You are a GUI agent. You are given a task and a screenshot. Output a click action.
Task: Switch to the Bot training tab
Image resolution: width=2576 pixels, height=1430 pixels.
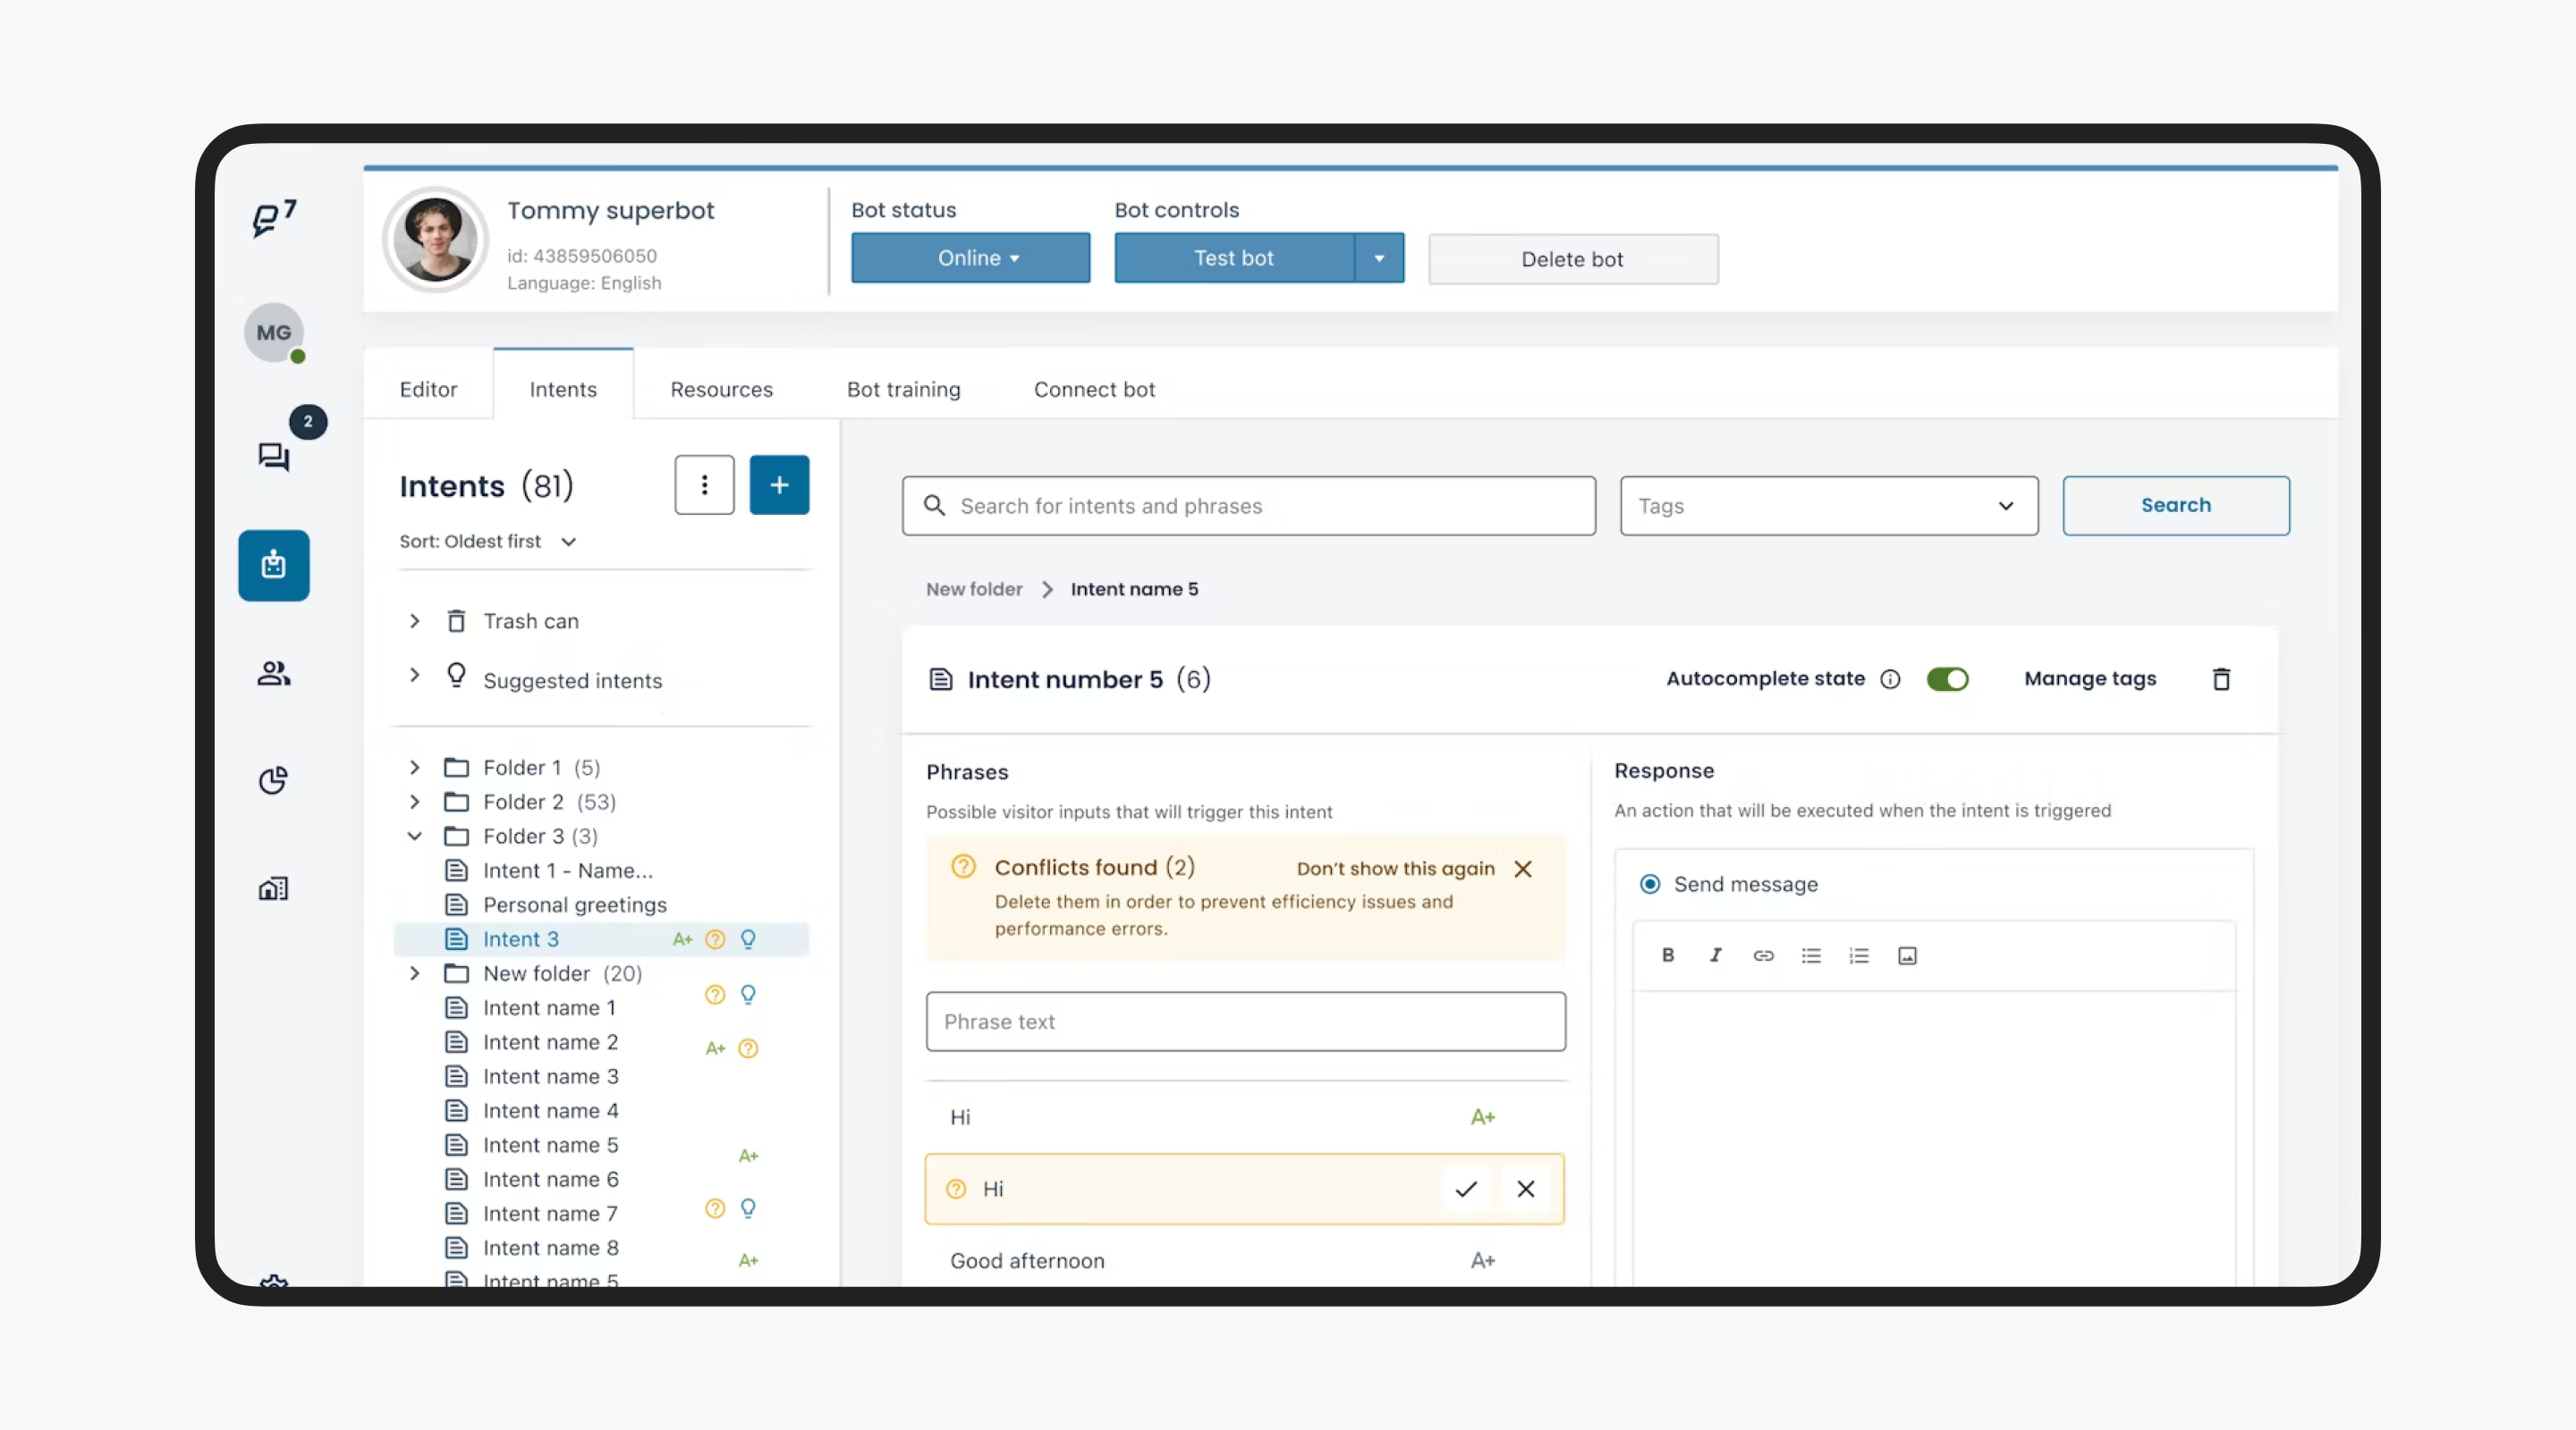[903, 390]
